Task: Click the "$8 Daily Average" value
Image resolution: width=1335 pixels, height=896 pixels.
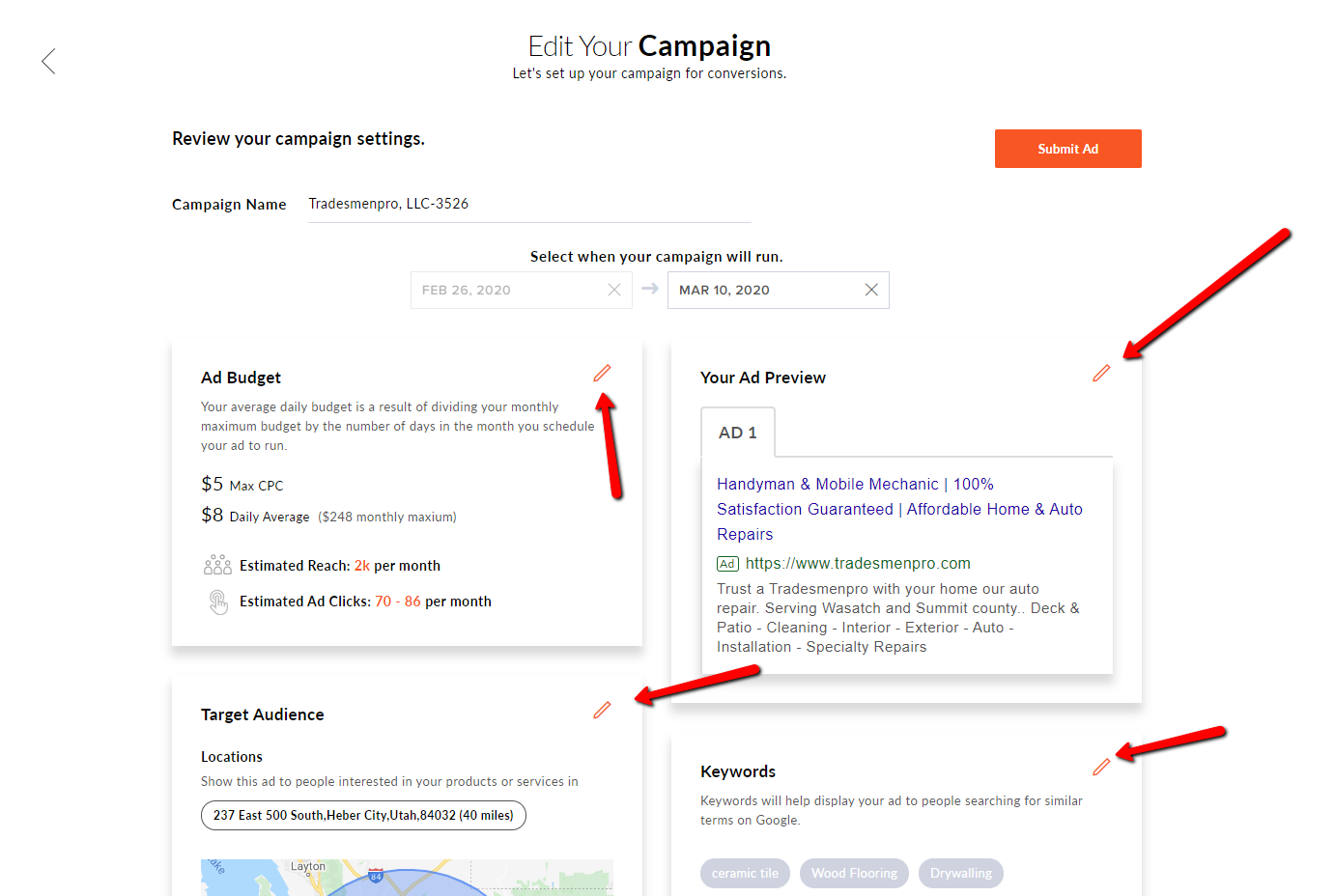Action: 255,516
